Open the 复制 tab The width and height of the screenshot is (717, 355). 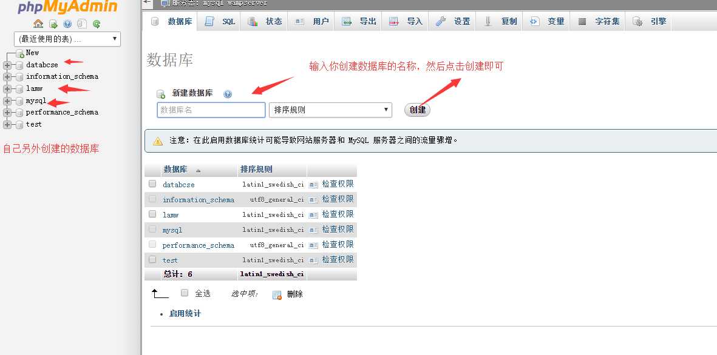tap(500, 21)
